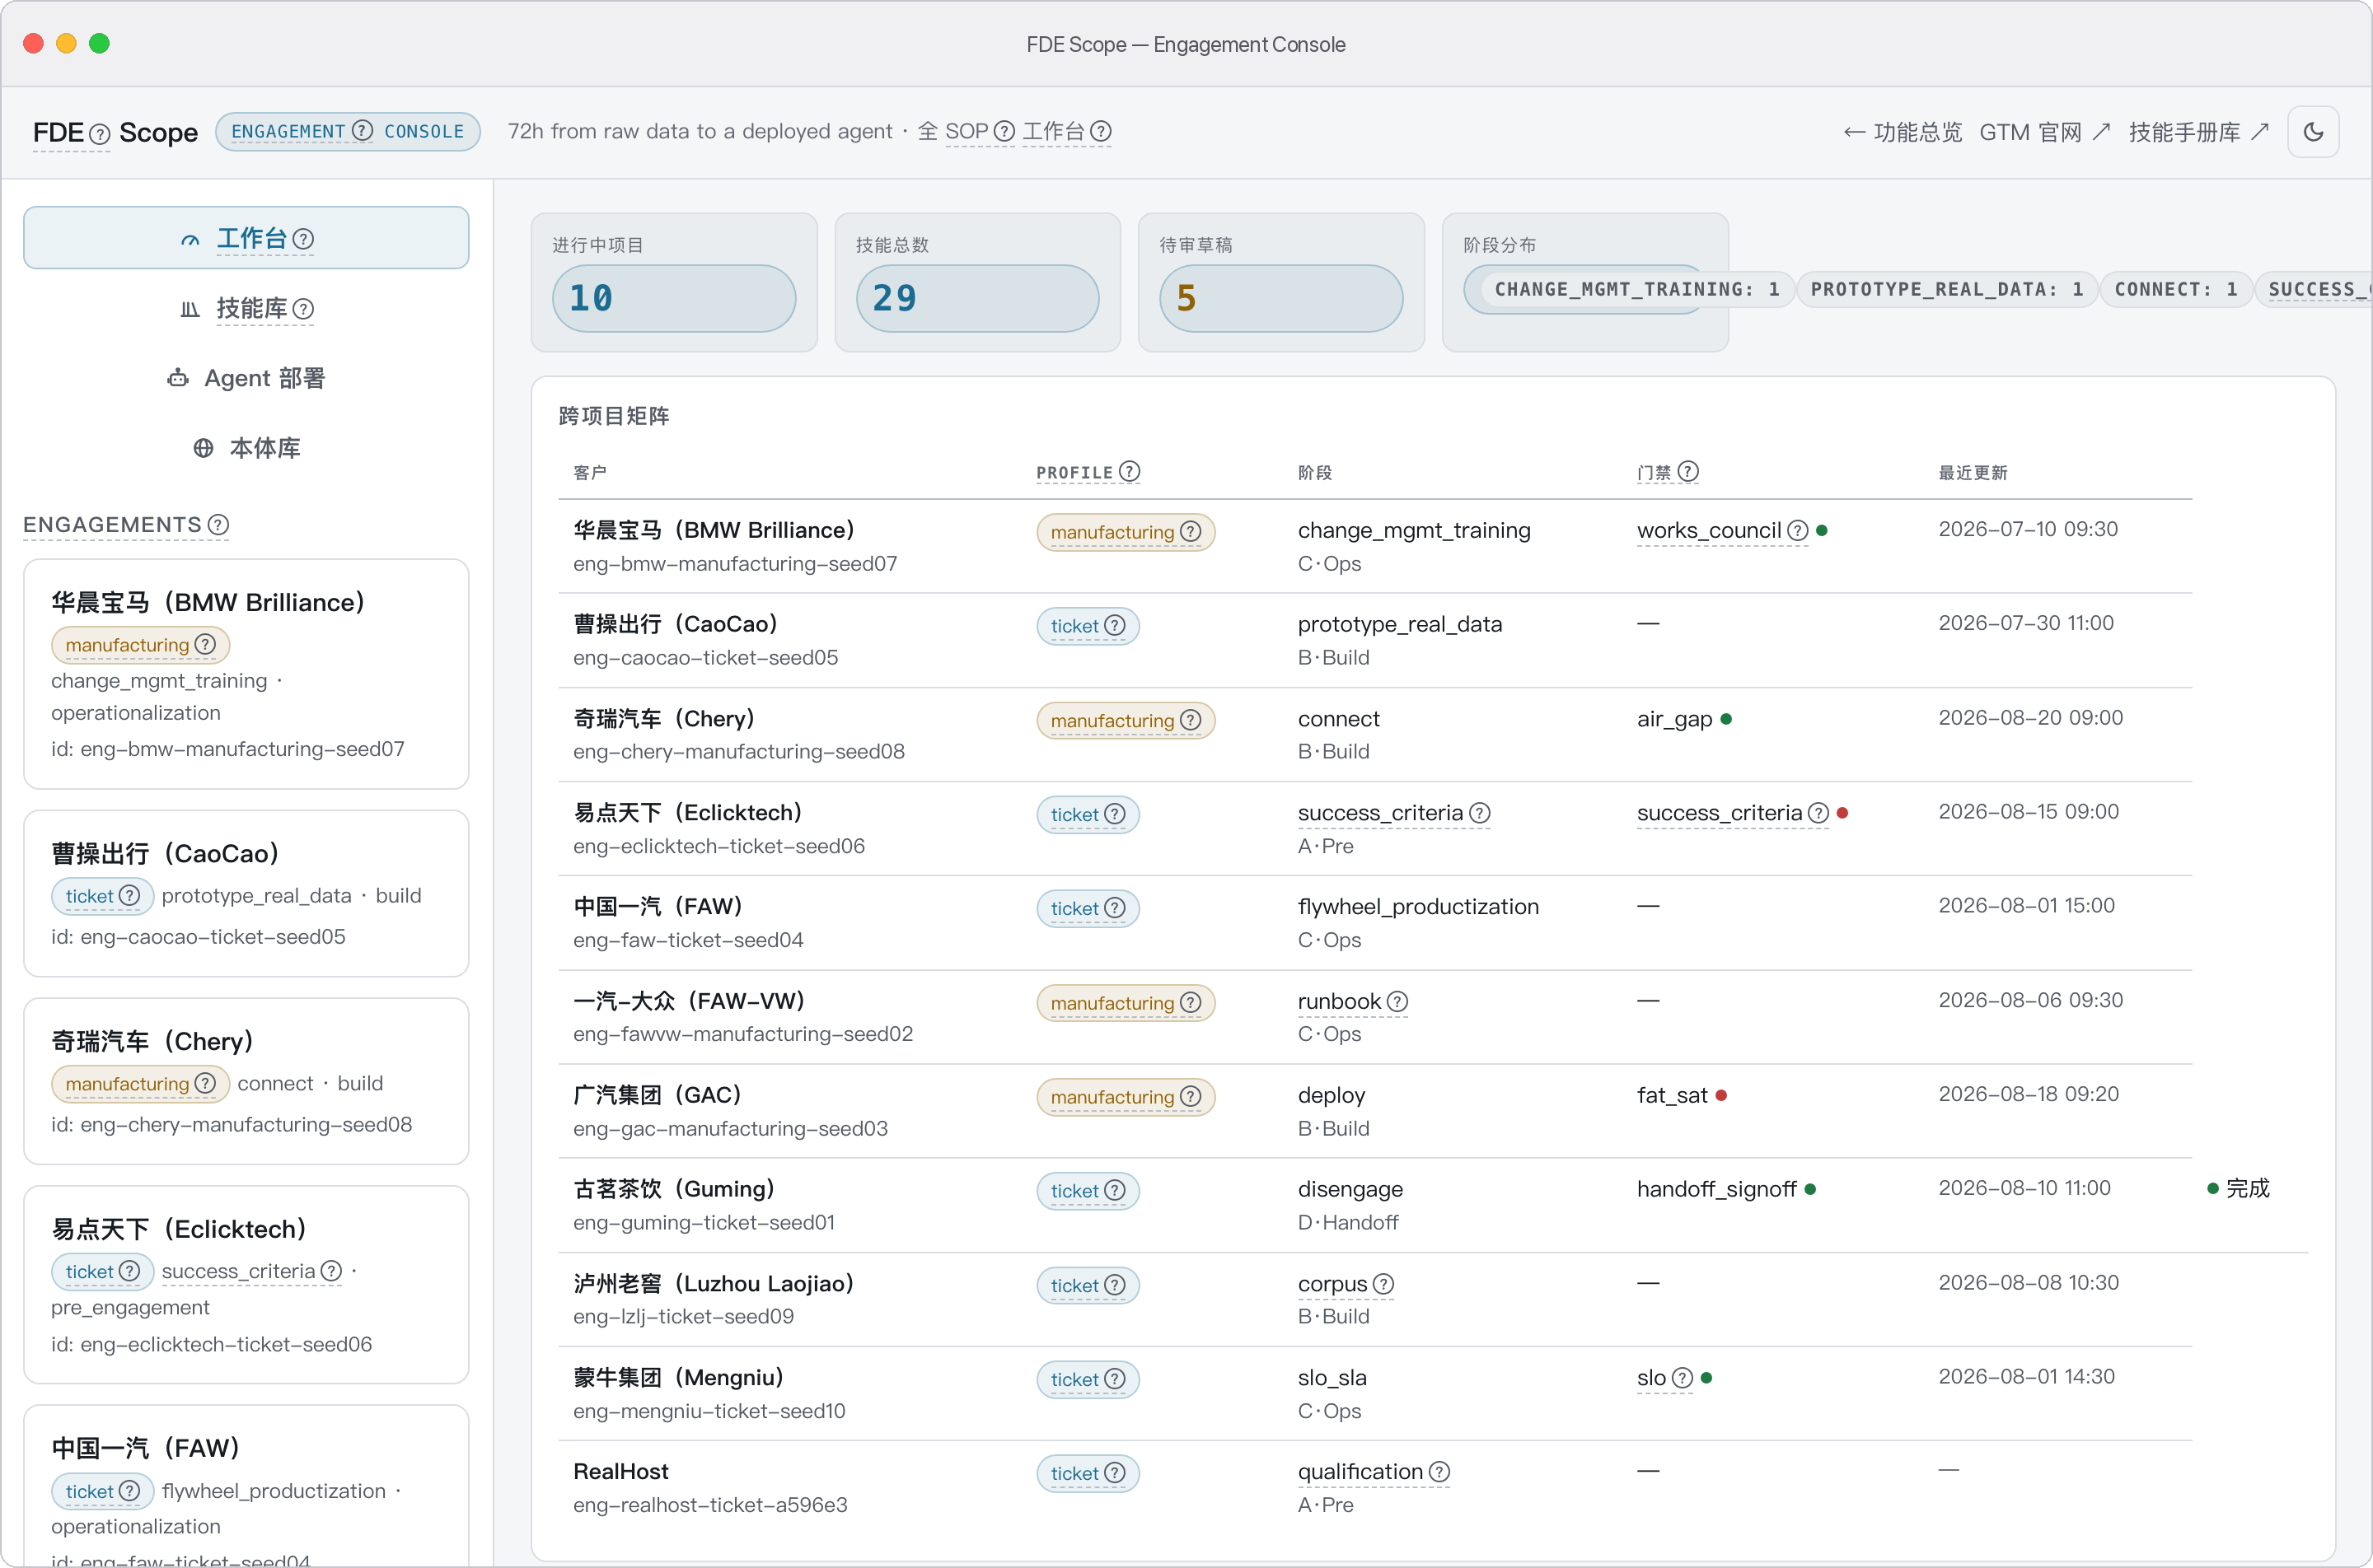Click the library icon for 技能库
This screenshot has width=2373, height=1568.
(x=190, y=309)
